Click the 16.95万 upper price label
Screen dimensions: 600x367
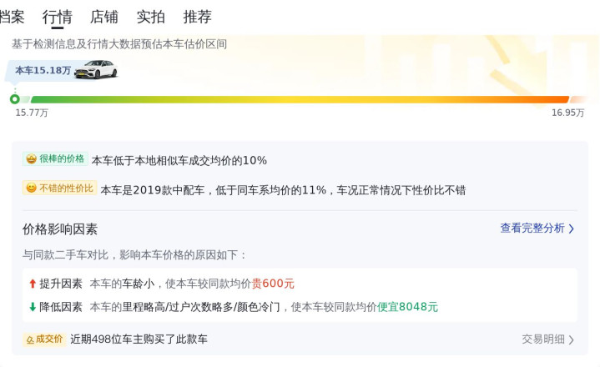pyautogui.click(x=567, y=113)
